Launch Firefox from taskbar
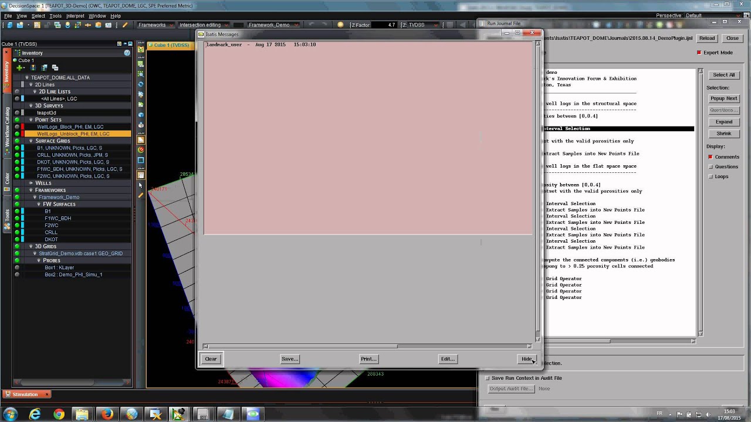The width and height of the screenshot is (751, 422). pos(107,414)
